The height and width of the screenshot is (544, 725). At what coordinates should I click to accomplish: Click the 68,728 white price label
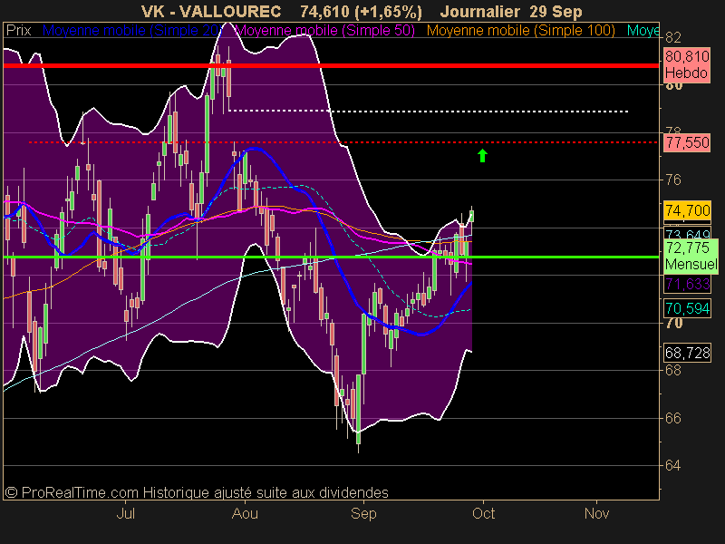tap(687, 353)
